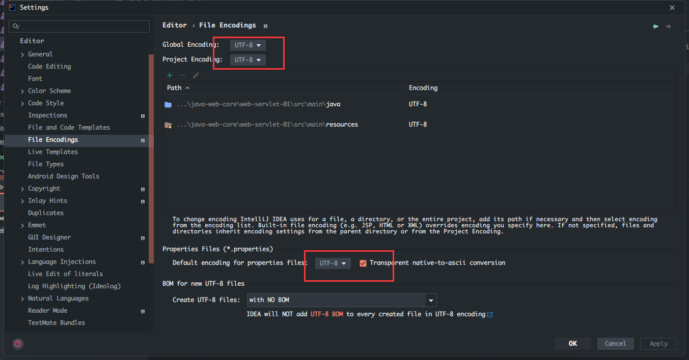
Task: Click UTF-8 encoding cell for resources path
Action: click(x=418, y=125)
